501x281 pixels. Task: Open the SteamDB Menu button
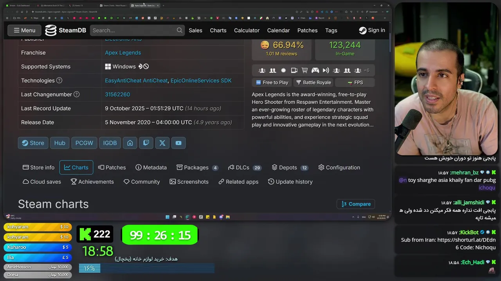coord(24,30)
